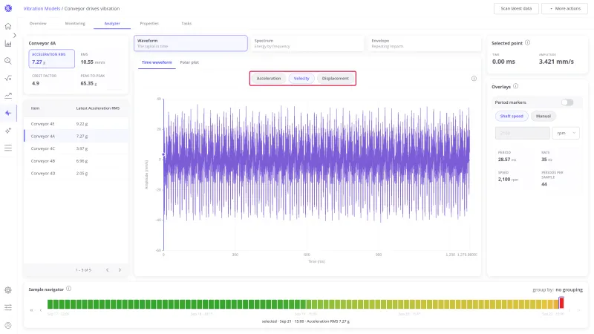Click the info icon above the waveform chart
Image resolution: width=594 pixels, height=334 pixels.
tap(474, 79)
